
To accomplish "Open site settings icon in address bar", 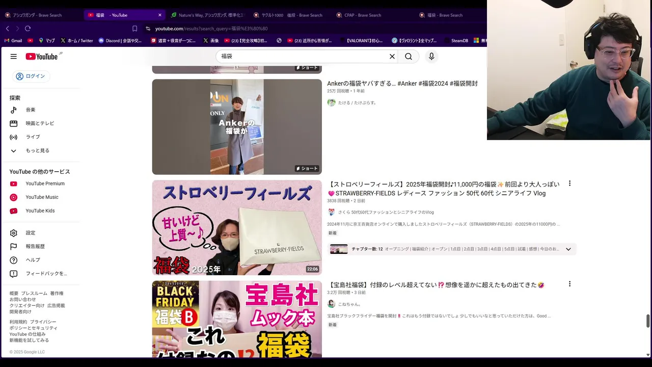I will [148, 29].
